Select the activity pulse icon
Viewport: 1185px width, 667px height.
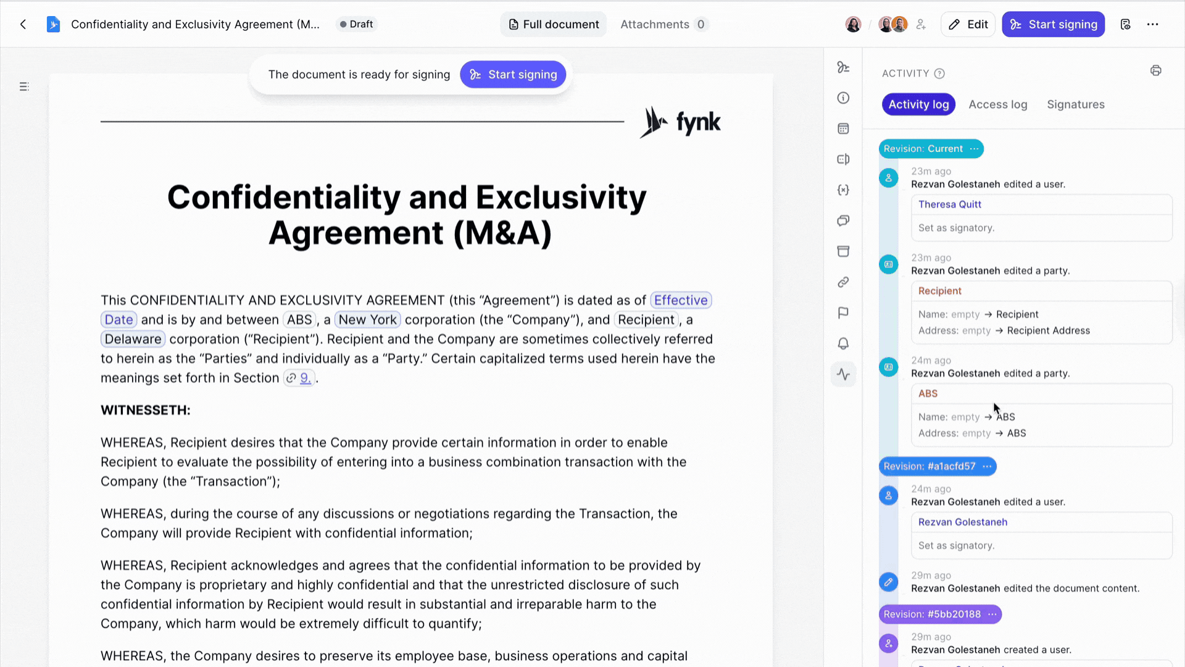coord(843,374)
